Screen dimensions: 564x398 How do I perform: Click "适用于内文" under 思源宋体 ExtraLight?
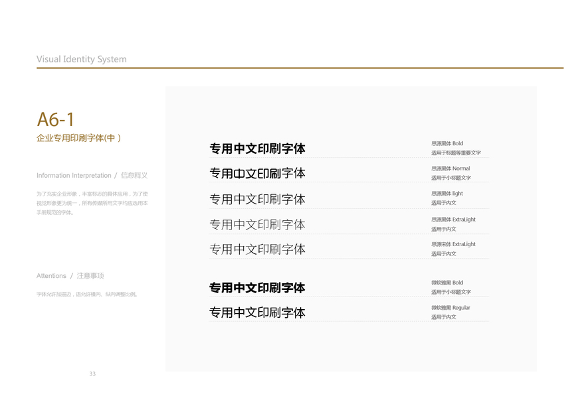point(444,254)
